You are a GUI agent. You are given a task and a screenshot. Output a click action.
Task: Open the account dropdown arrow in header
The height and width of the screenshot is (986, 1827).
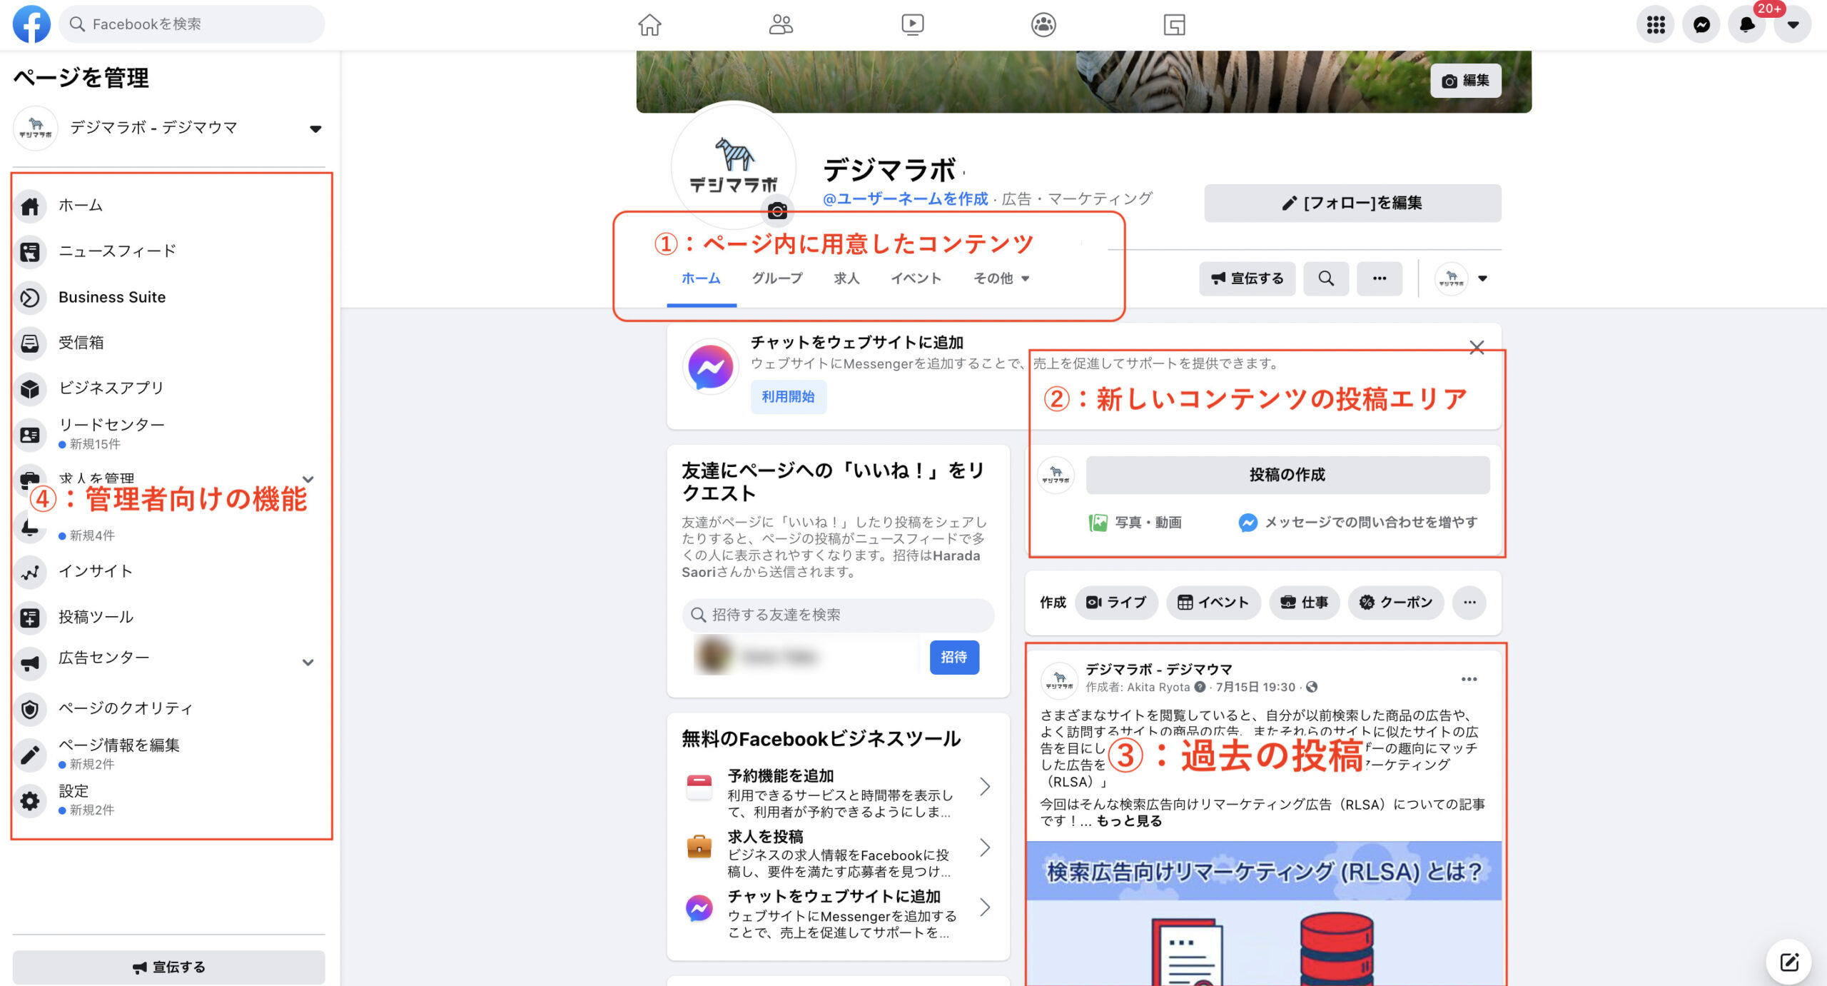(x=1793, y=24)
